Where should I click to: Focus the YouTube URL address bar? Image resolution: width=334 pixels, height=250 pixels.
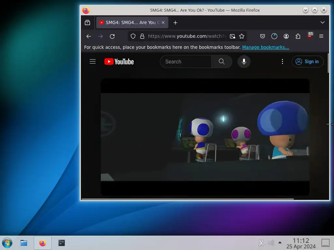tap(187, 36)
